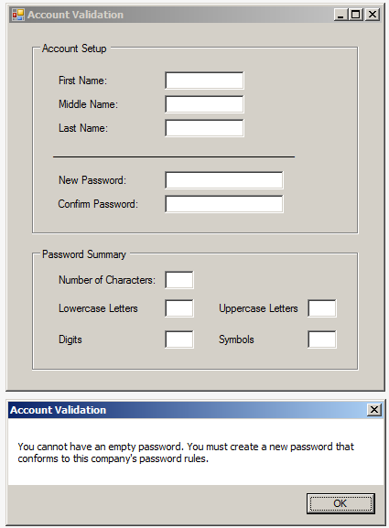This screenshot has width=389, height=528.
Task: Click the OK button in message dialog
Action: coord(340,503)
